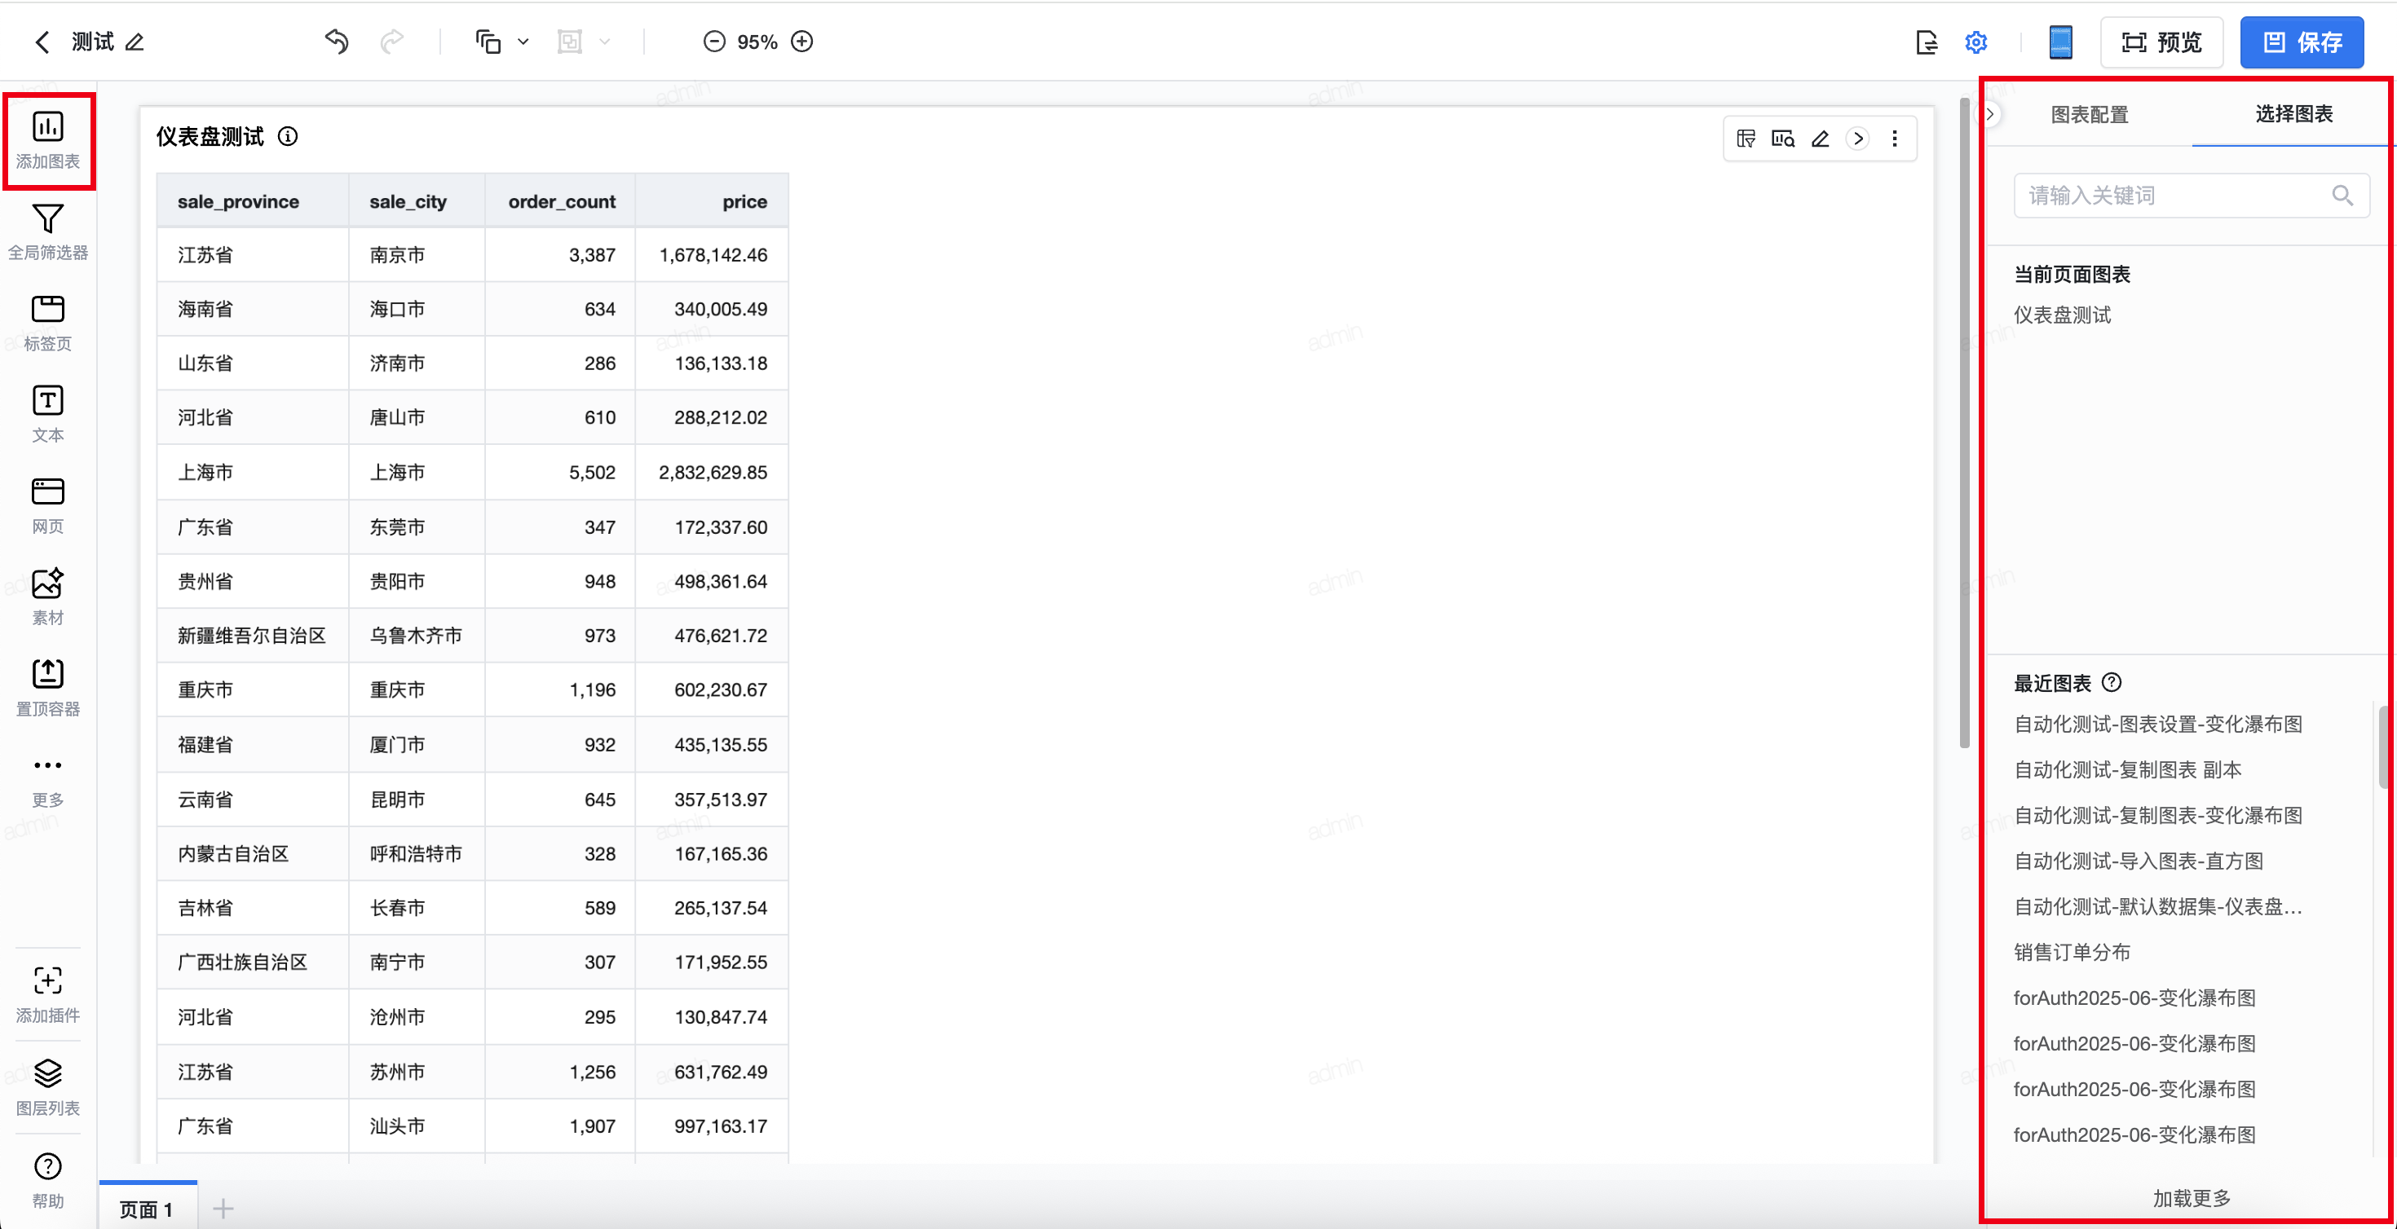The height and width of the screenshot is (1229, 2397).
Task: Click the group/align icon in toolbar
Action: [x=569, y=42]
